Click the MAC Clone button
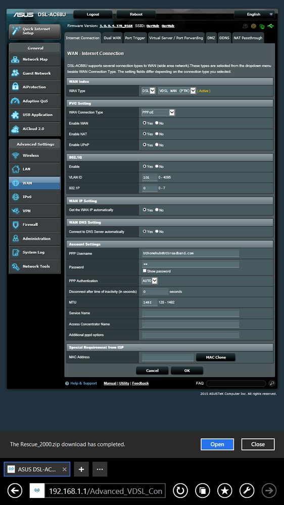 [x=216, y=357]
